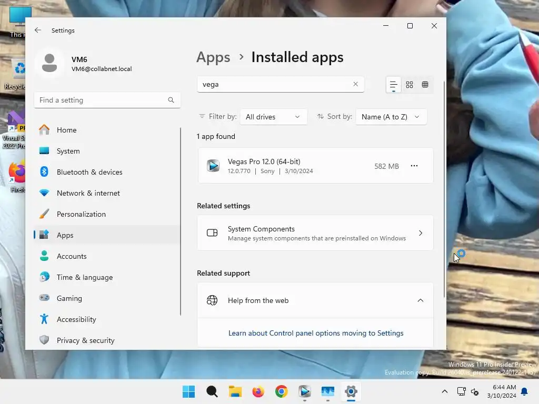Open the Windows Start menu
Image resolution: width=539 pixels, height=404 pixels.
[x=188, y=391]
